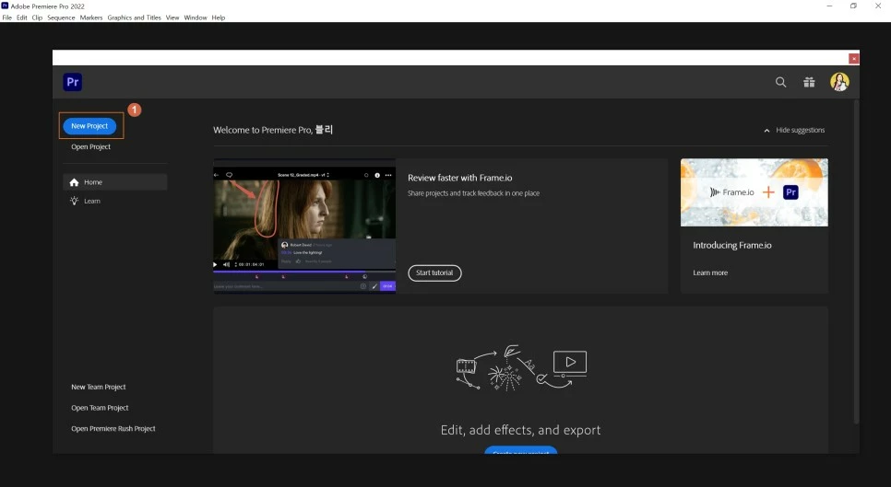The image size is (891, 487).
Task: Click Open Team Project
Action: pyautogui.click(x=100, y=408)
